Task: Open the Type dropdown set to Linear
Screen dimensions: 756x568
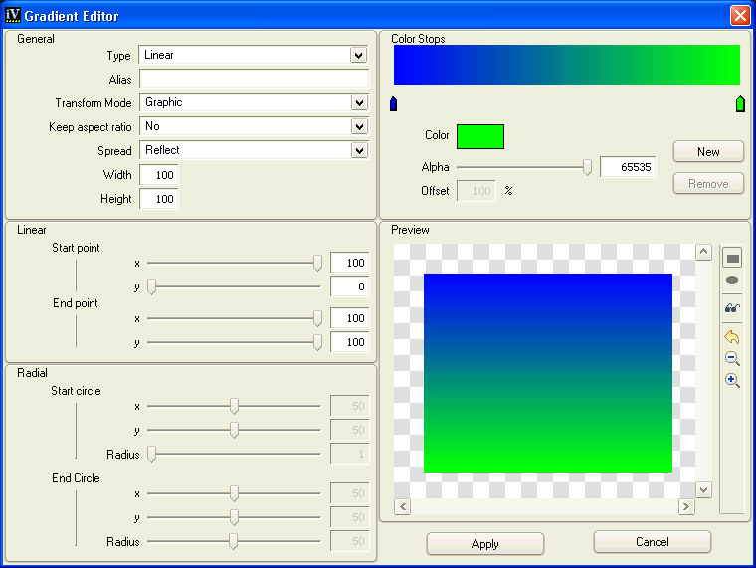Action: (358, 56)
